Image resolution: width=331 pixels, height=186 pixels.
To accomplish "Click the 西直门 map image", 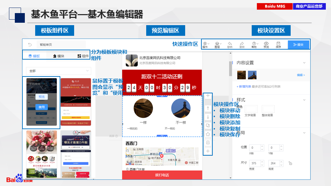I will 162,156.
